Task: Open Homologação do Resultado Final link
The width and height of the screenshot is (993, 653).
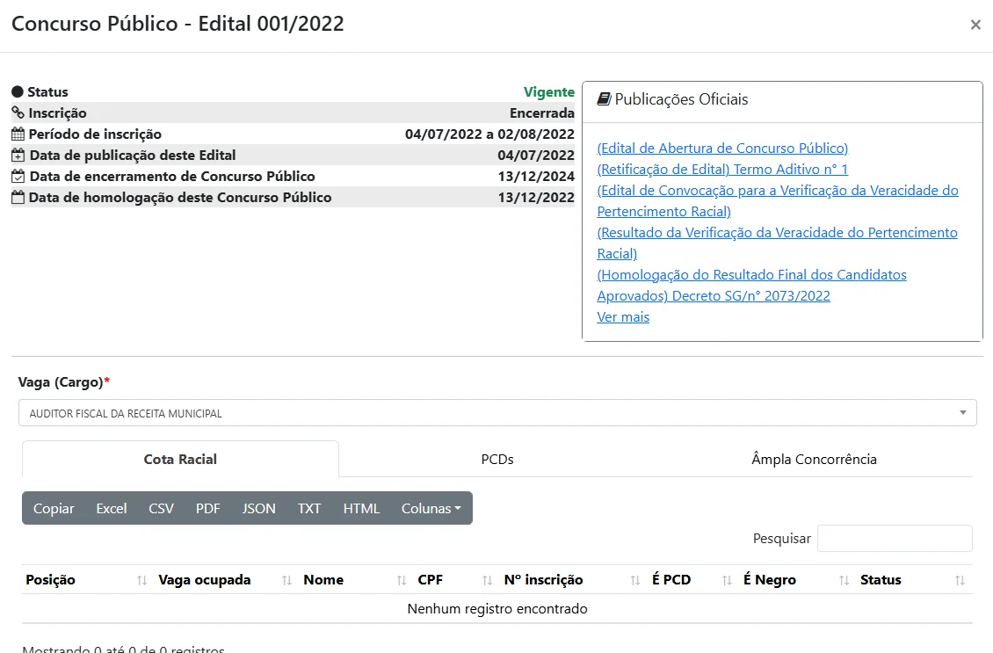Action: [751, 285]
